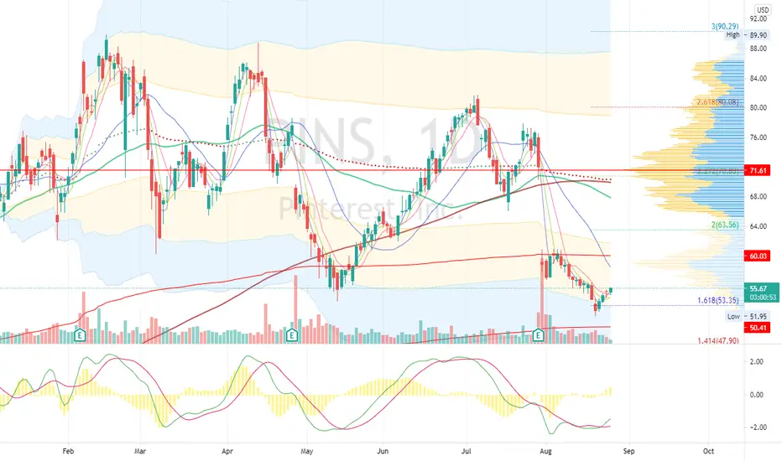This screenshot has height=461, width=782.
Task: Click the 92.00 price axis value
Action: coord(758,19)
